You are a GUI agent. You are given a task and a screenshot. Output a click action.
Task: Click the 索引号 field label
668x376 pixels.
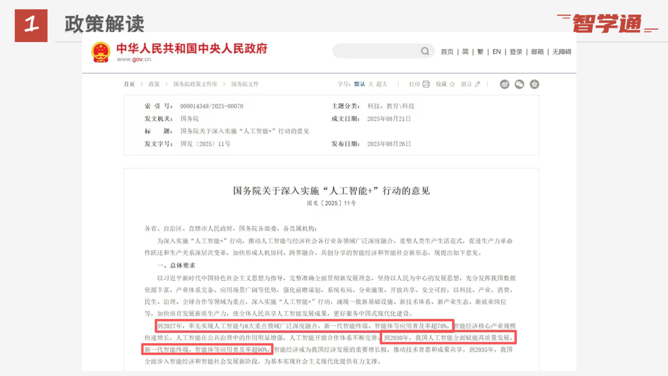click(159, 106)
